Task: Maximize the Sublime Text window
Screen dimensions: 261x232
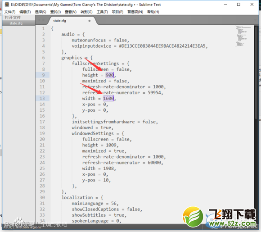Action: [238, 5]
